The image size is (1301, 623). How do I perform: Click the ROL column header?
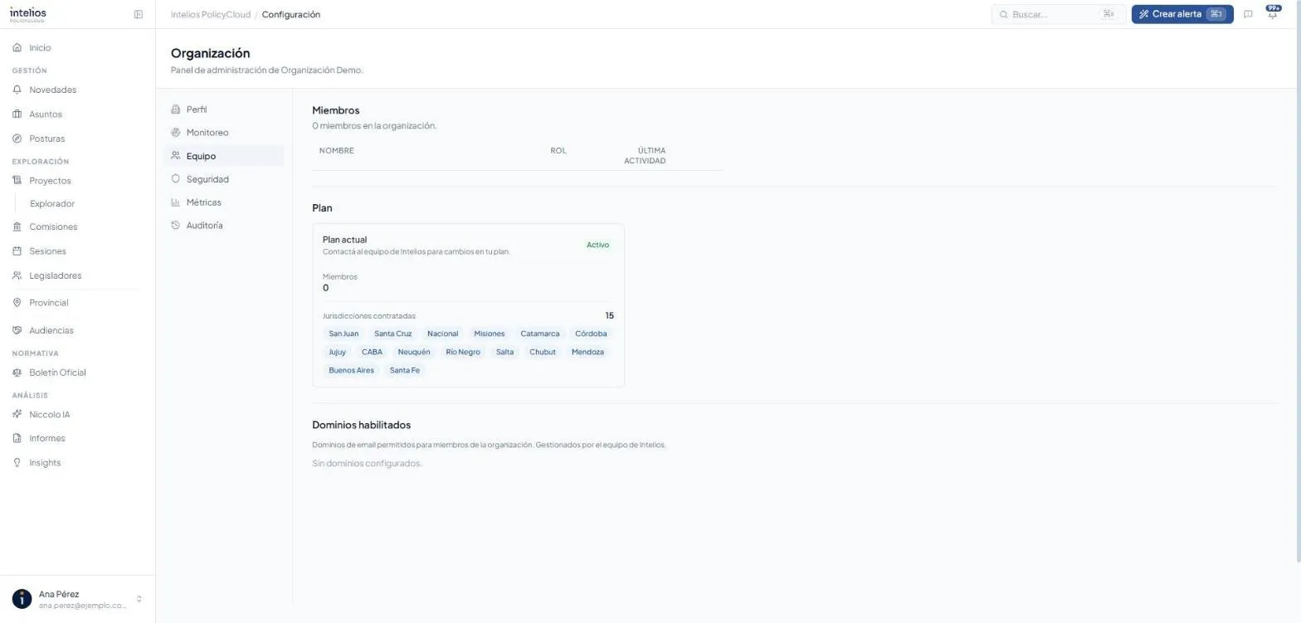point(558,151)
